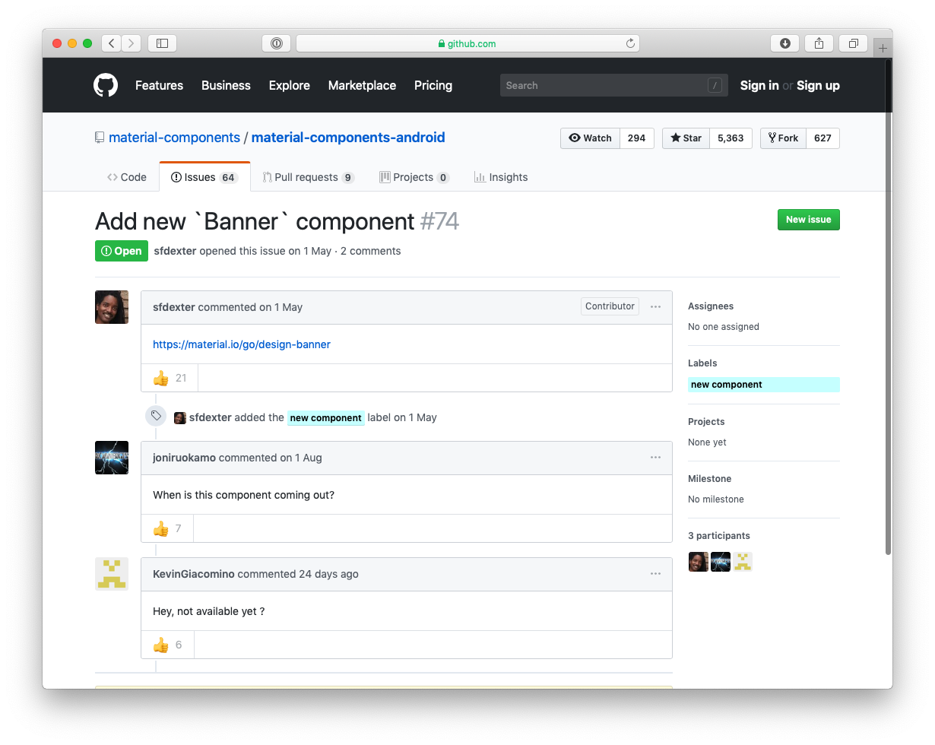Open the privacy report shield icon
The height and width of the screenshot is (745, 935).
pos(276,43)
